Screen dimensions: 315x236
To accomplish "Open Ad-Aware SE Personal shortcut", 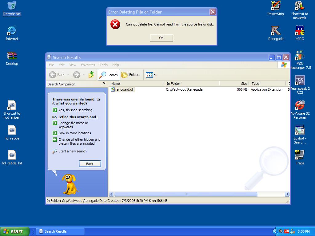I will click(x=300, y=105).
